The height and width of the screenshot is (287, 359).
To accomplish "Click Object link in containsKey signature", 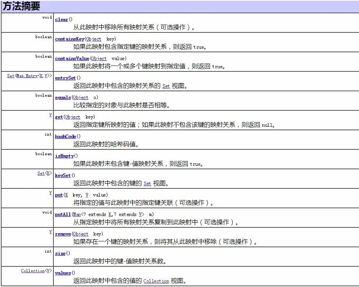I will (93, 39).
